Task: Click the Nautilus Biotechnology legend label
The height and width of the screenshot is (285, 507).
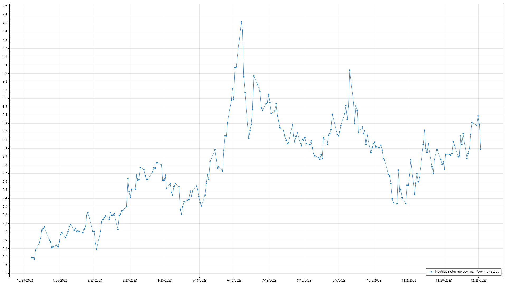Action: [x=467, y=272]
